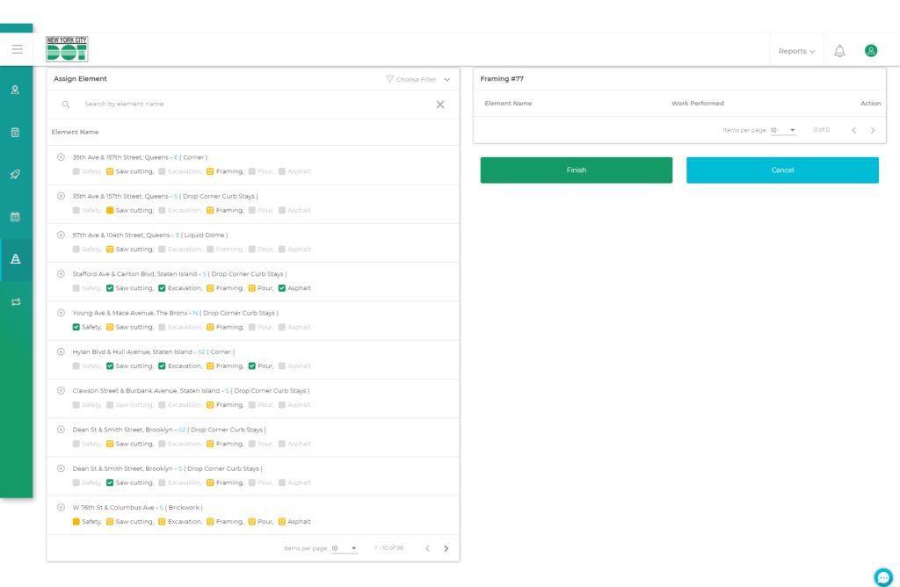This screenshot has width=900, height=587.
Task: Click the Finish button
Action: point(576,170)
